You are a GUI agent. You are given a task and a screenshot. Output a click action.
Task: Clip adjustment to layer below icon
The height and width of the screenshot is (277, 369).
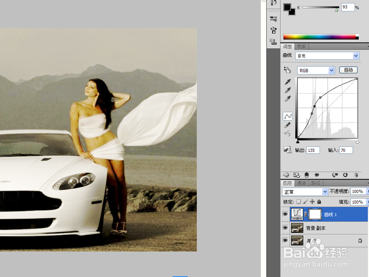(x=306, y=175)
